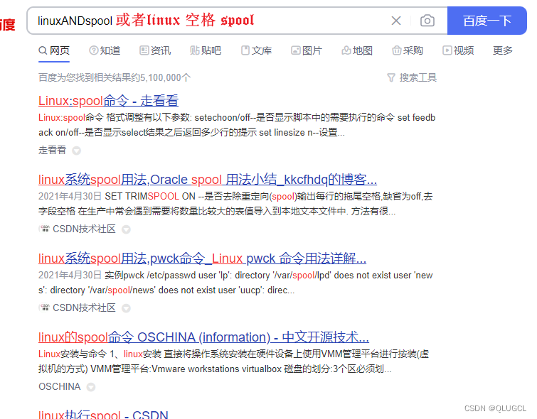Expand dropdown arrow beside CSDN技术社区 under Oracle result
This screenshot has height=419, width=537.
[x=126, y=229]
